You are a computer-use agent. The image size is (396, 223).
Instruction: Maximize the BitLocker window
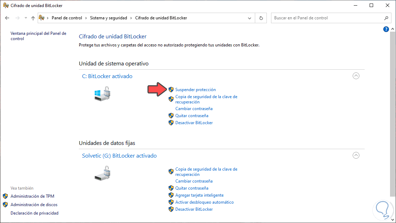pyautogui.click(x=371, y=5)
